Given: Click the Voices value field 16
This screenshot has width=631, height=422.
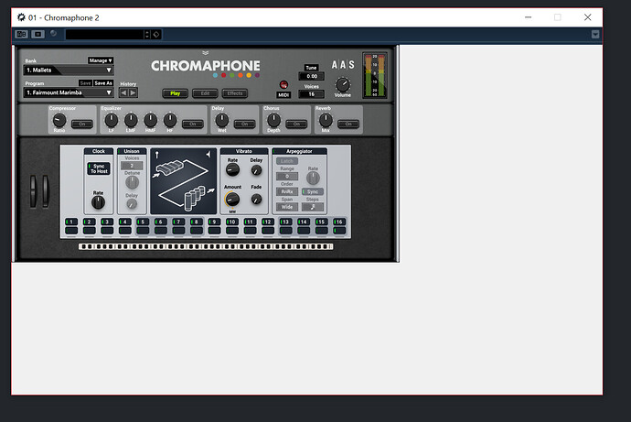Looking at the screenshot, I should click(312, 94).
